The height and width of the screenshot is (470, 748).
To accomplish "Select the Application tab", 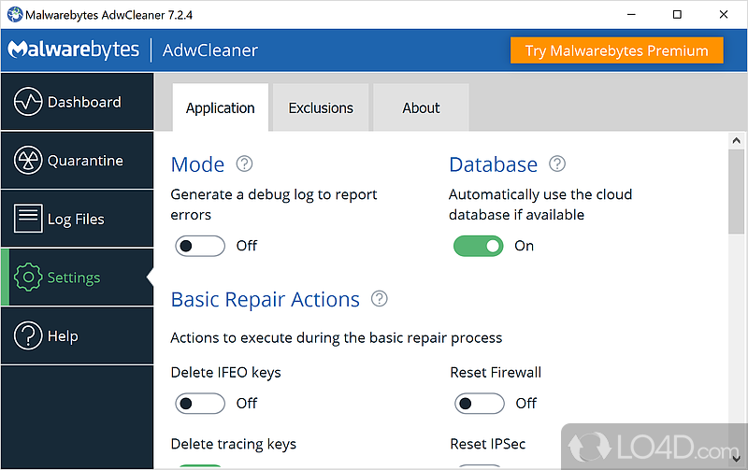I will coord(221,108).
